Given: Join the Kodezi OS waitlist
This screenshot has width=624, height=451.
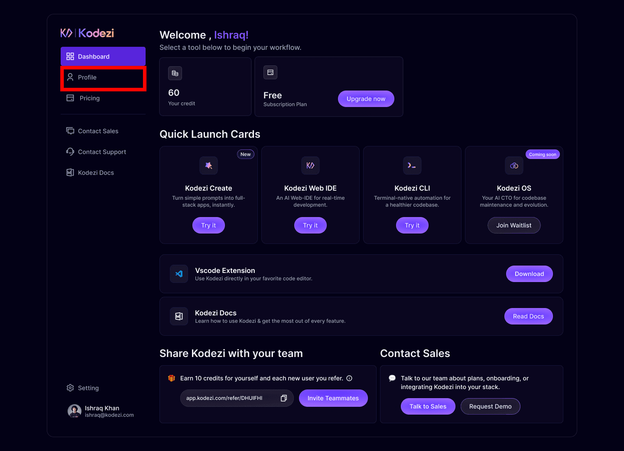Looking at the screenshot, I should click(x=514, y=225).
